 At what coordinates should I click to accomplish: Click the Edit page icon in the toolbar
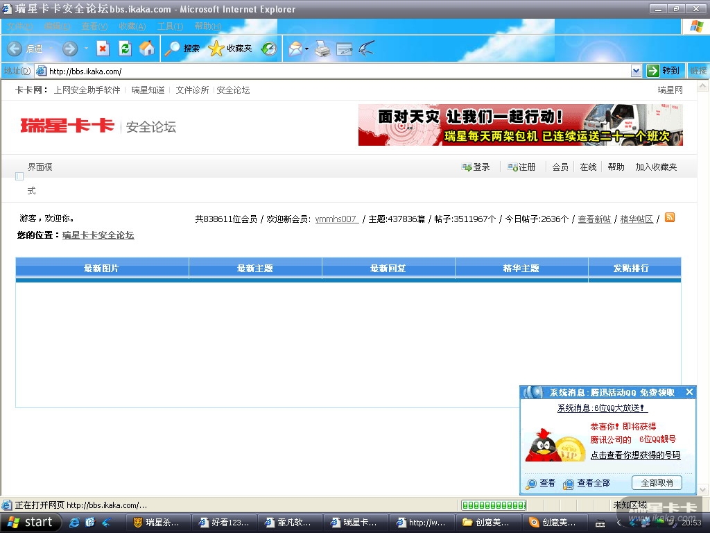pos(345,49)
